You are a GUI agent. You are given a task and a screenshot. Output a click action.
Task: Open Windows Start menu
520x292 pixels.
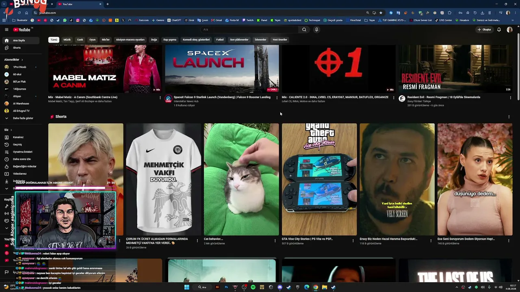click(x=187, y=287)
